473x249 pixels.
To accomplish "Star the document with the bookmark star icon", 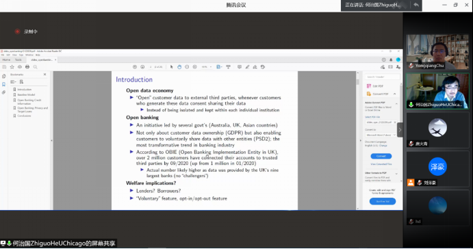I will point(12,67).
